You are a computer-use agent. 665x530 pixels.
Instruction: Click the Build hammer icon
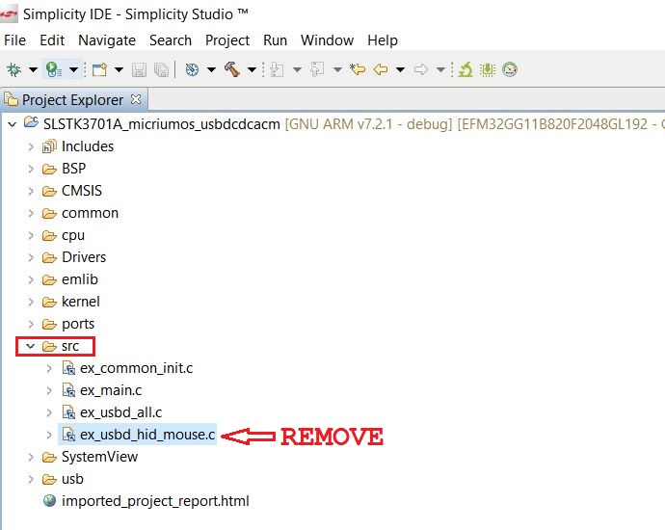(x=232, y=69)
